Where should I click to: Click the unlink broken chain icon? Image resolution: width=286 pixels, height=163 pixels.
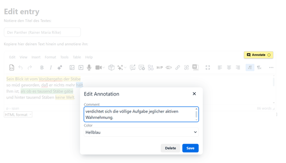click(x=186, y=68)
